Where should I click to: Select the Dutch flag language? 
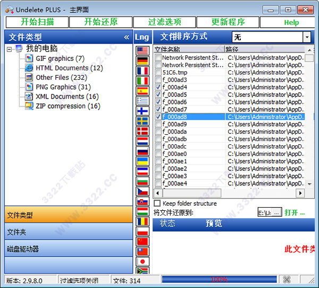tap(142, 141)
